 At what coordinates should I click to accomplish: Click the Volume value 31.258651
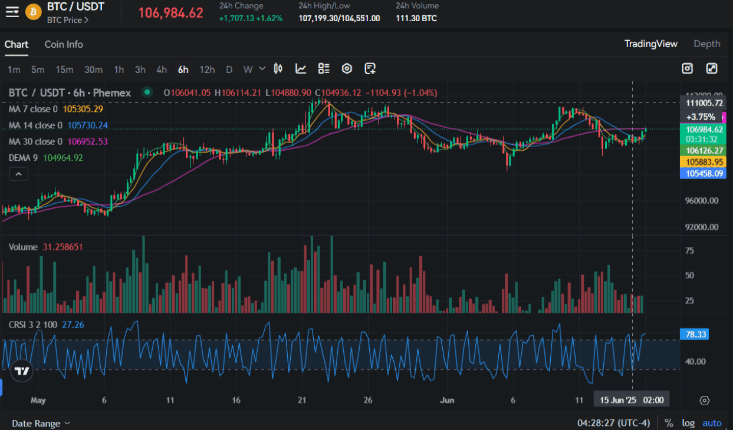click(63, 247)
